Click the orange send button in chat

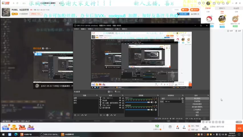239,128
